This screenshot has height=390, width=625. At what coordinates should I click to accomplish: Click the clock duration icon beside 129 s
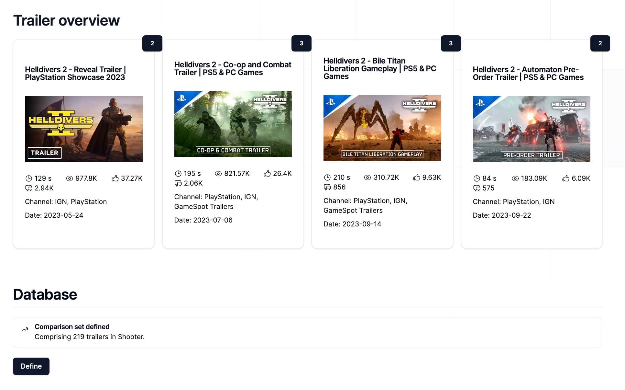[29, 178]
